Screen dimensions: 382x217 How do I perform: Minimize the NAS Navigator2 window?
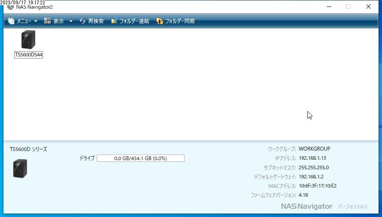(x=329, y=7)
